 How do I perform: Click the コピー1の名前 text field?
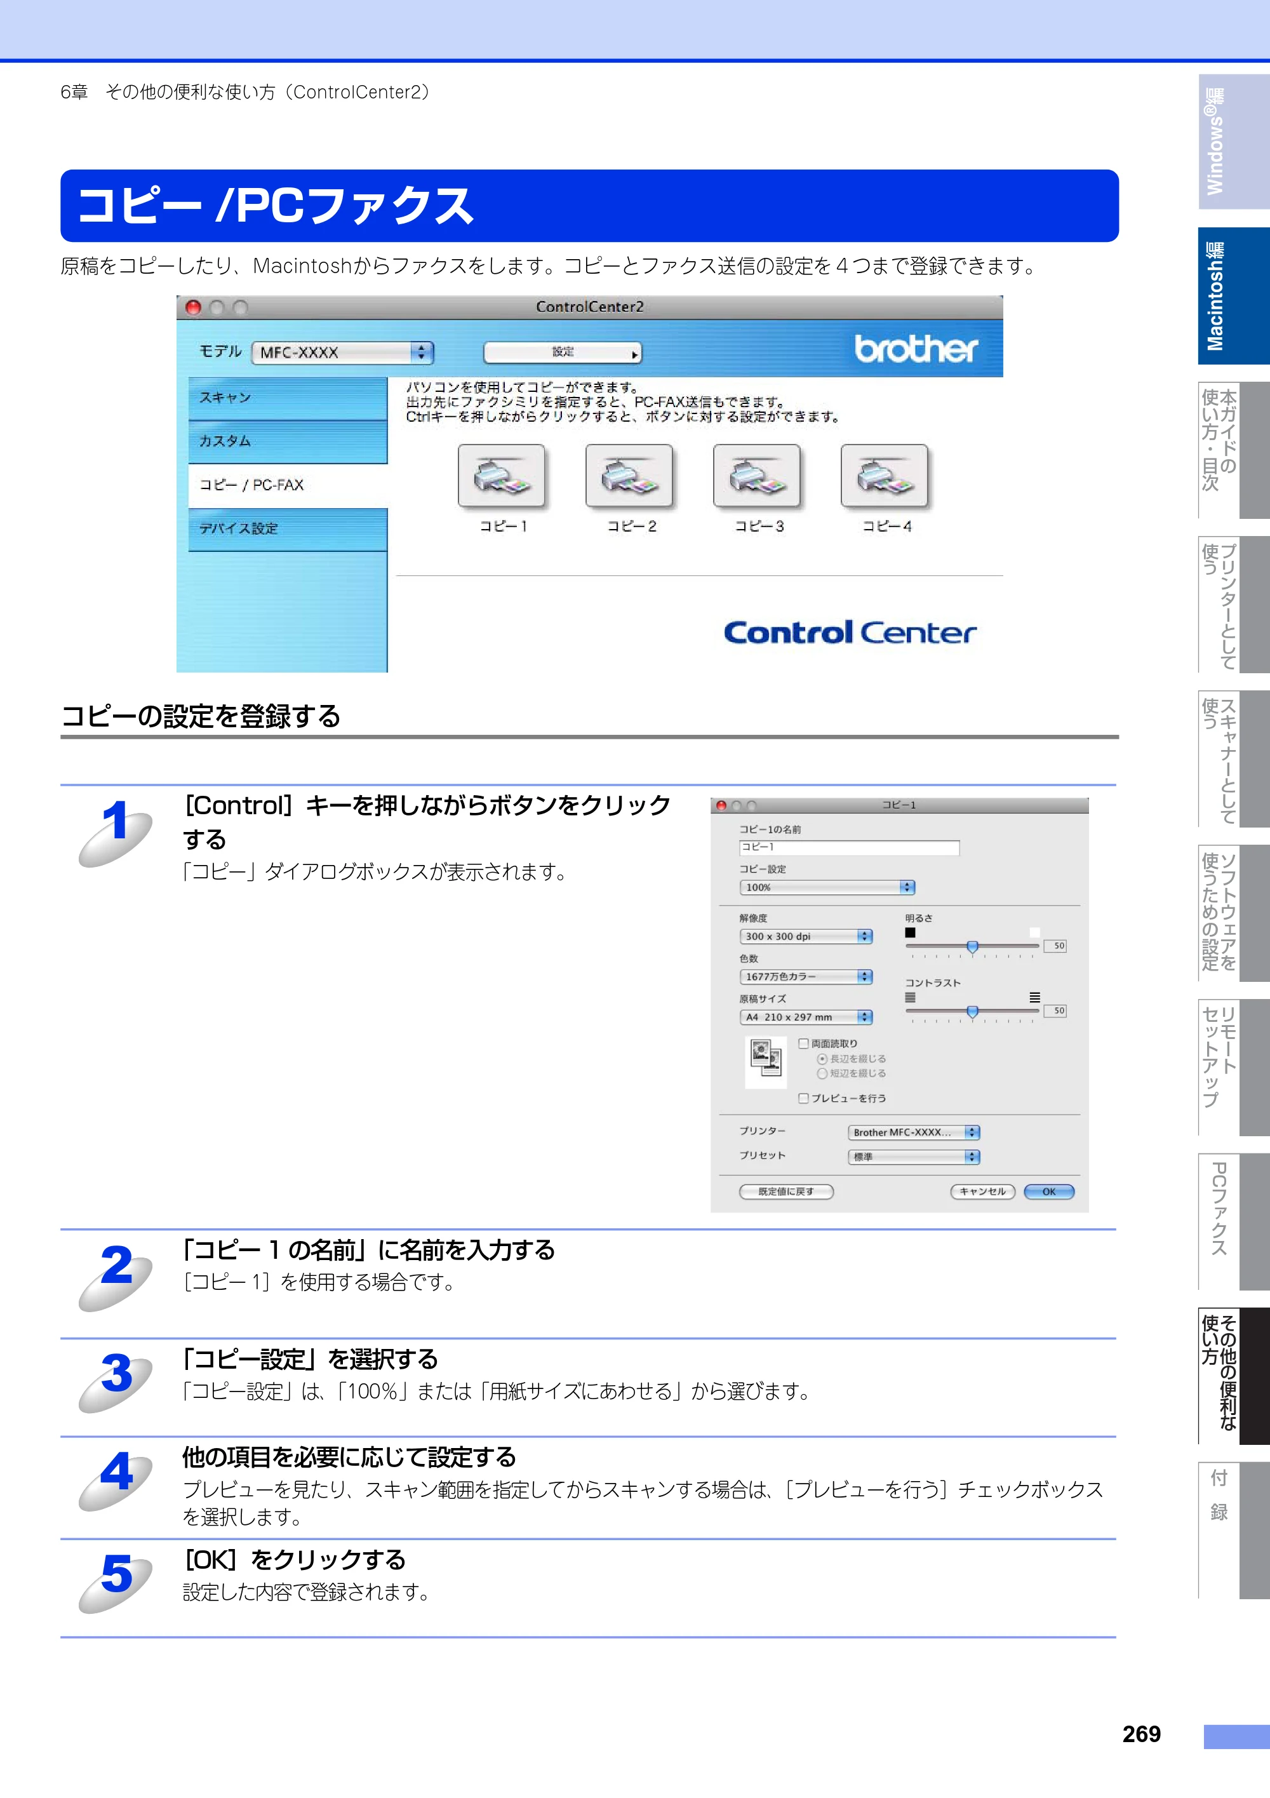point(849,847)
